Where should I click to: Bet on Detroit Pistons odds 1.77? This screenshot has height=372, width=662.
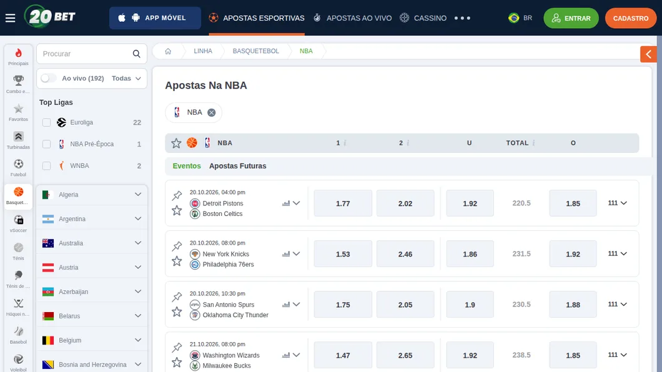(343, 203)
